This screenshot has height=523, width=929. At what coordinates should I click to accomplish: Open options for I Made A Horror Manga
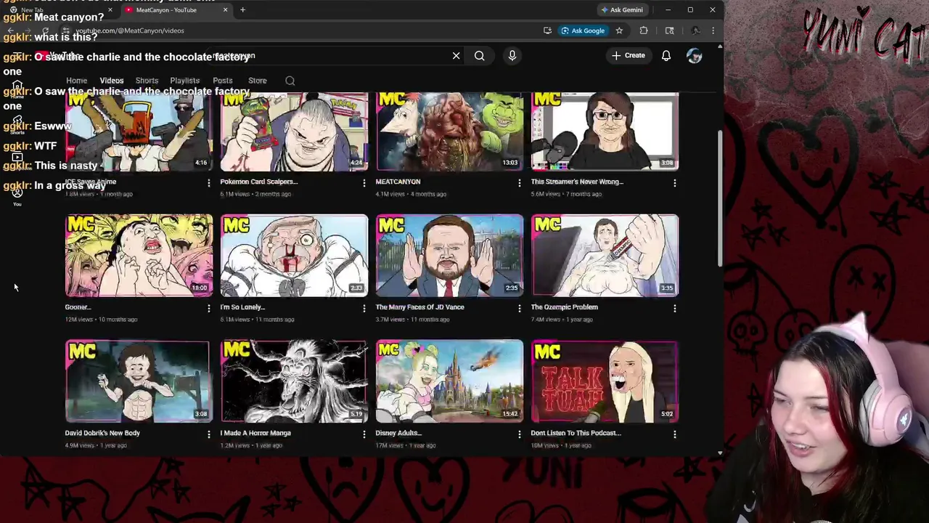[x=364, y=434]
